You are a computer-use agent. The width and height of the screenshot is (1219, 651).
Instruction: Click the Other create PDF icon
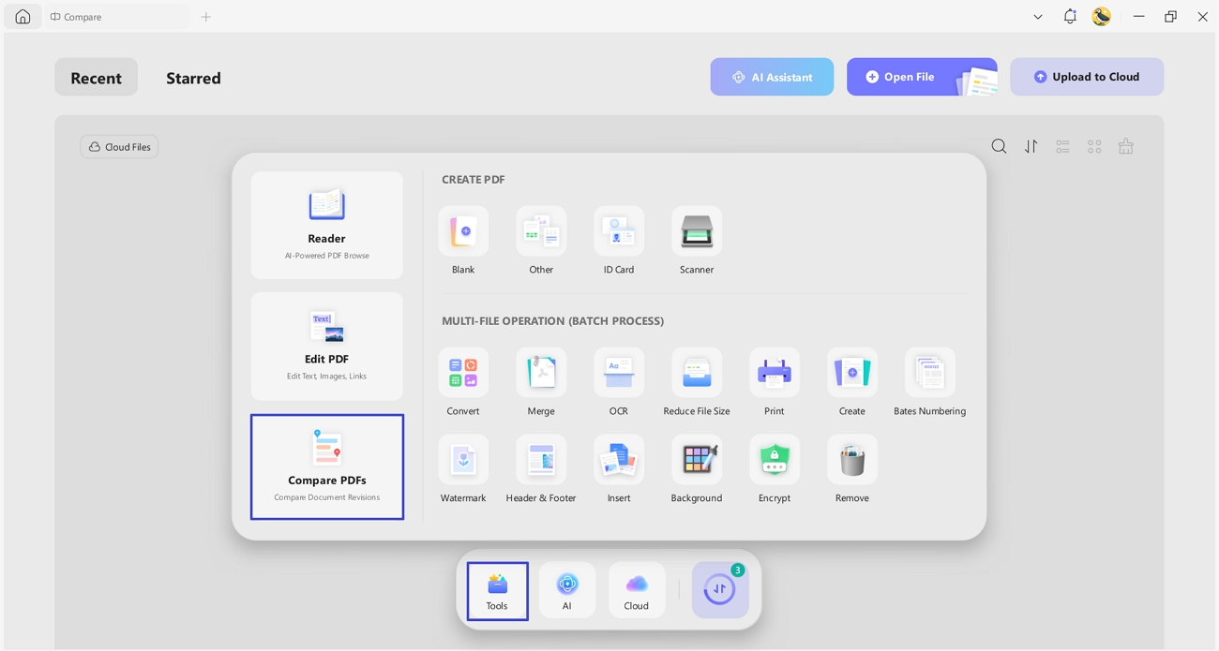tap(541, 231)
